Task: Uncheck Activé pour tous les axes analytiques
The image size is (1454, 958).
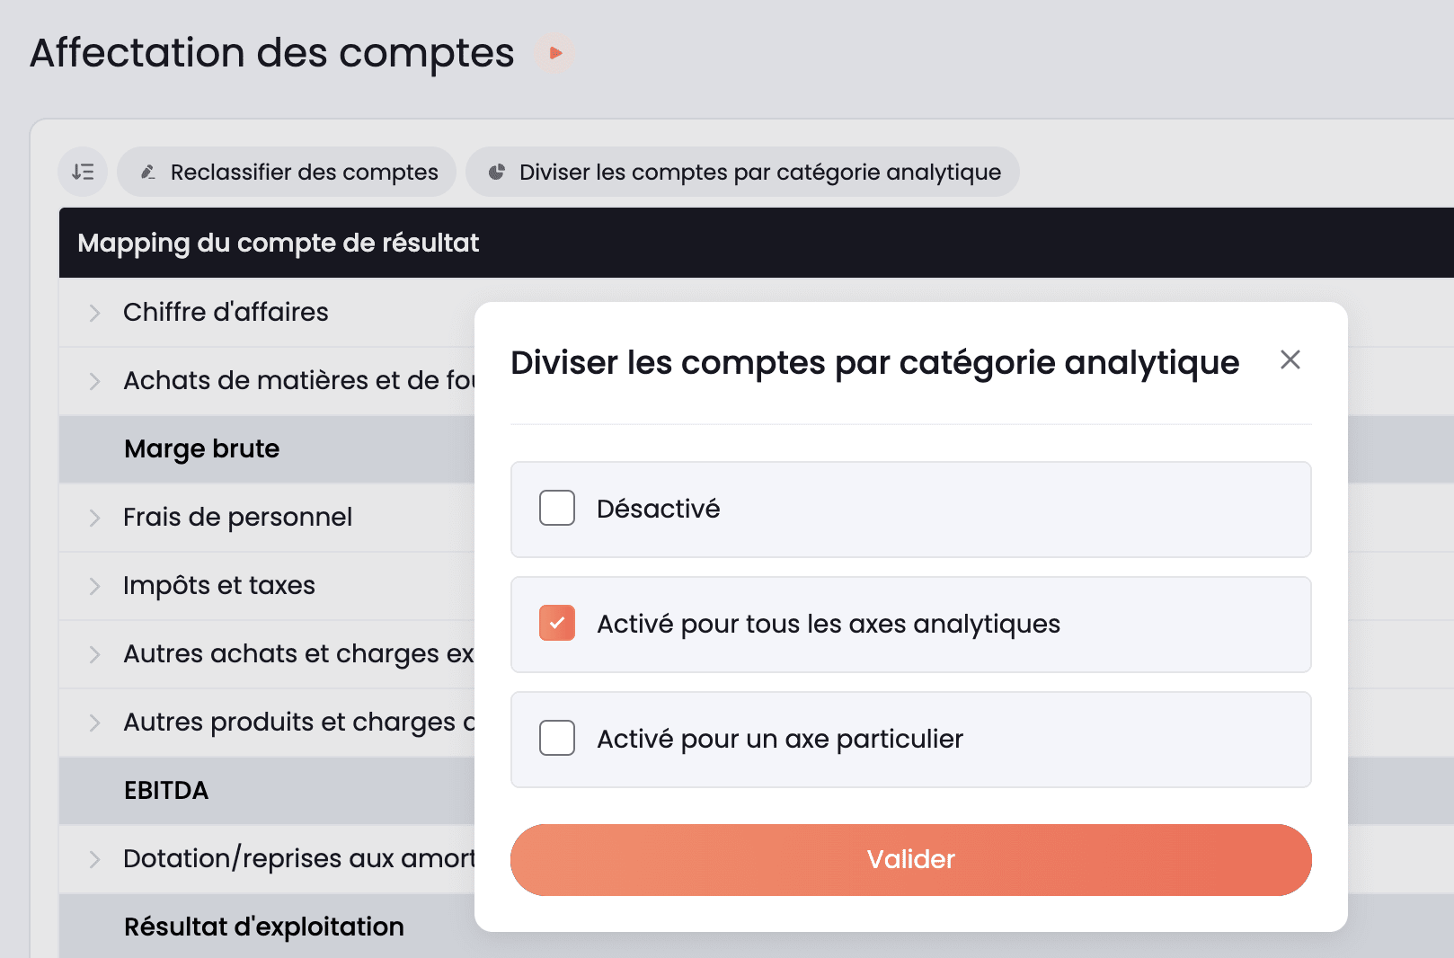Action: coord(557,623)
